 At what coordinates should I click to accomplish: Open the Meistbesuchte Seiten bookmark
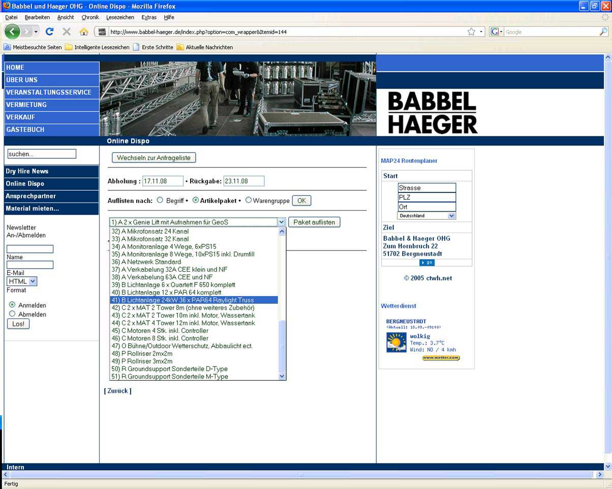(x=33, y=47)
